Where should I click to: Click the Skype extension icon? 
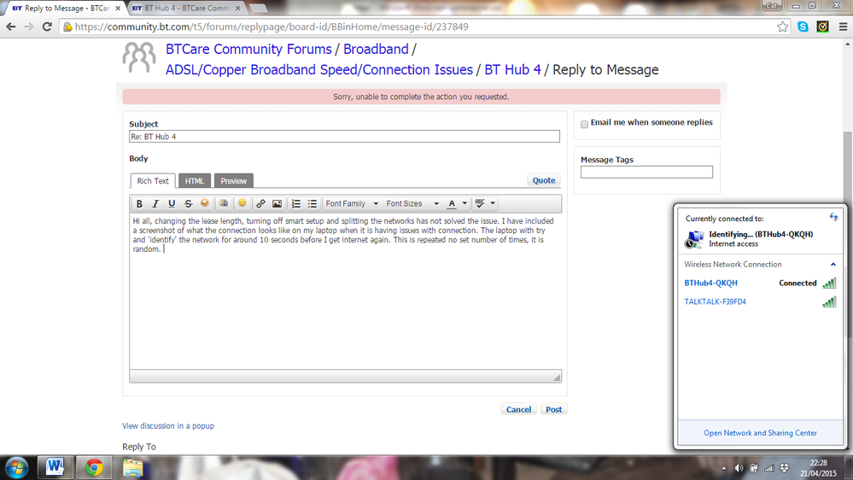pos(803,26)
